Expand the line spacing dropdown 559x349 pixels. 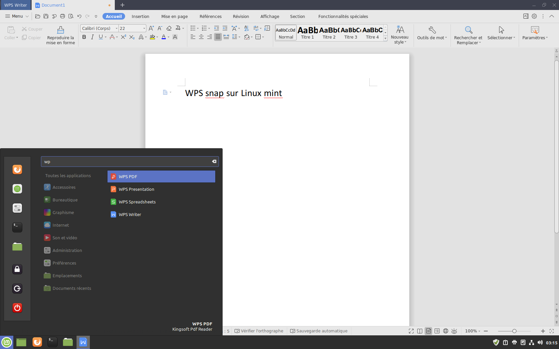[x=239, y=37]
